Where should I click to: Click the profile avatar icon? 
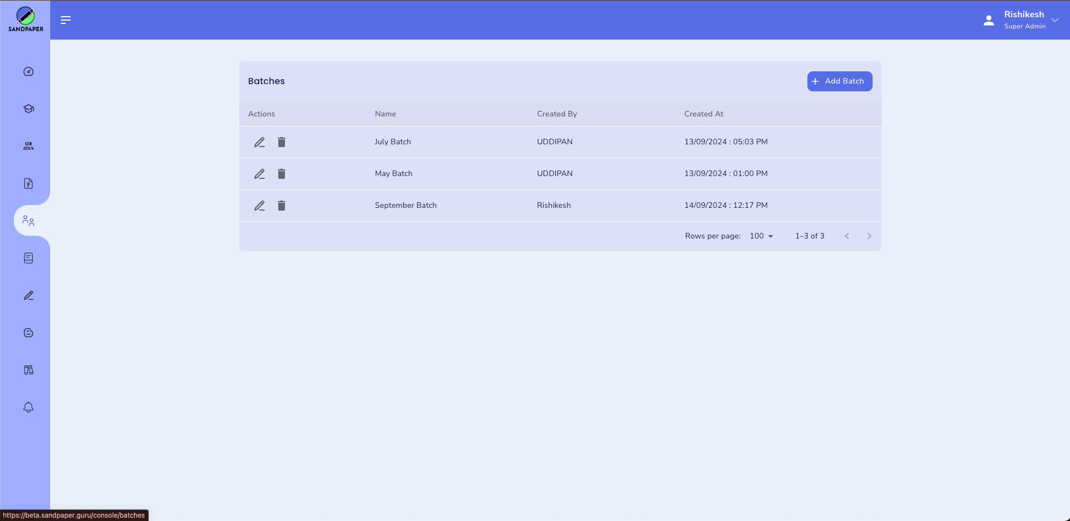point(988,20)
